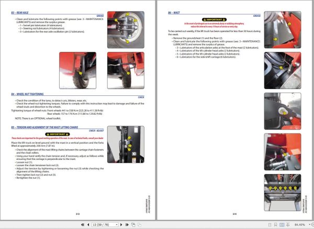This screenshot has height=229, width=314.
Task: Go to the previous page
Action: click(88, 225)
